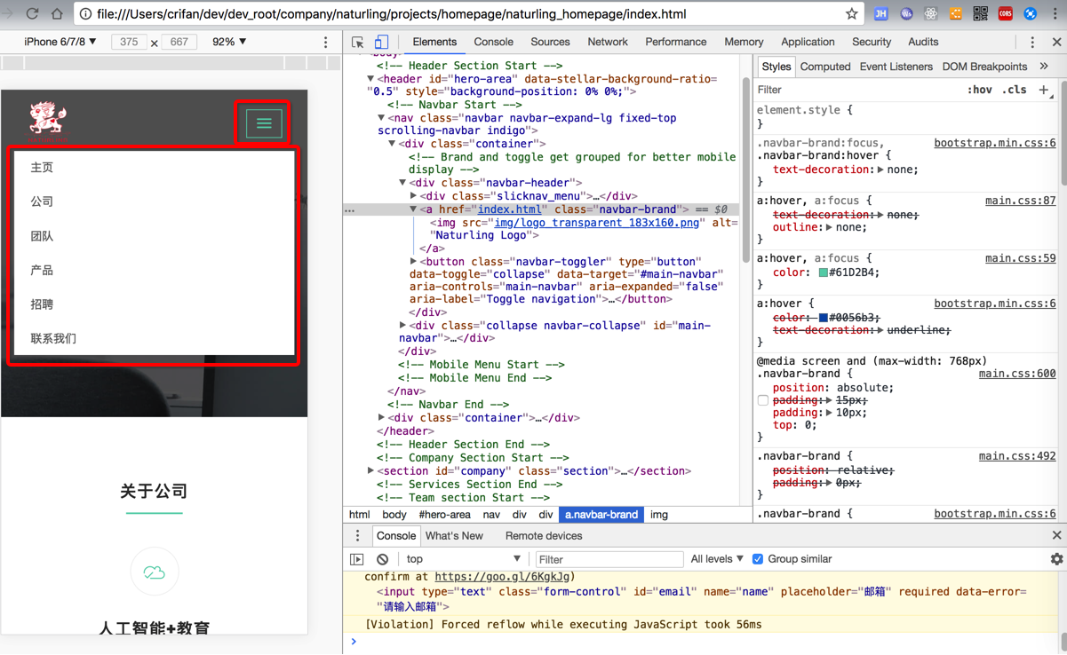Bookmark this page with the star icon

pos(851,13)
